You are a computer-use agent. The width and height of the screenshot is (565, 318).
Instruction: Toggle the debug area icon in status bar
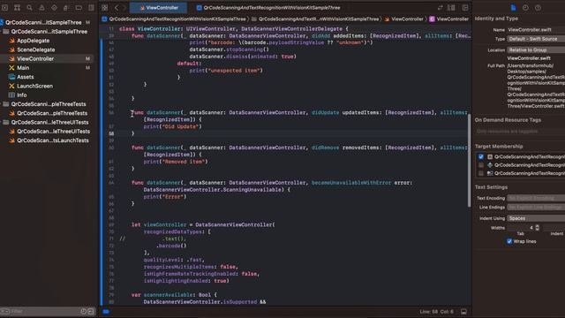tap(463, 312)
